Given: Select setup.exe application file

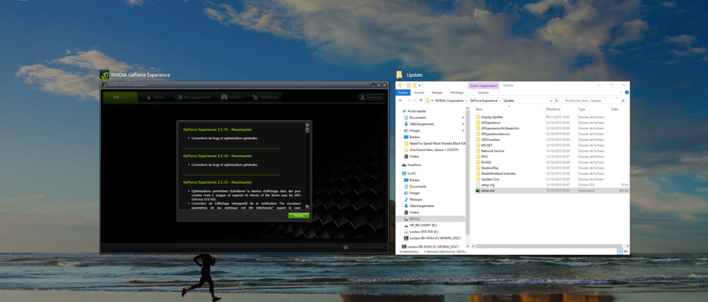Looking at the screenshot, I should pos(552,191).
